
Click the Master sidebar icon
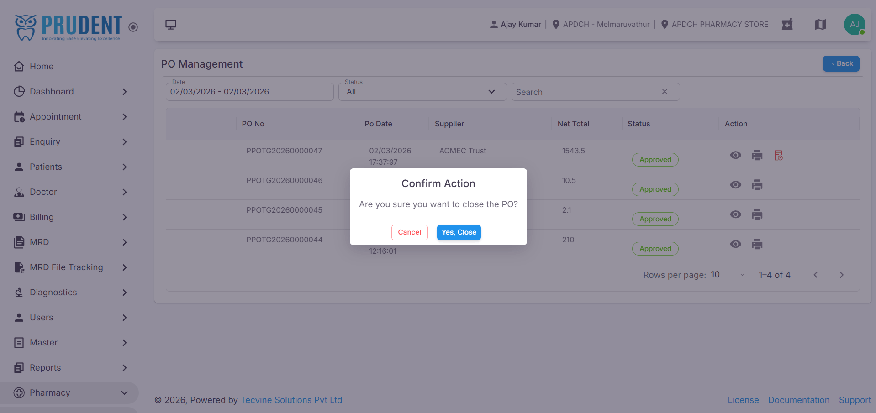[19, 343]
